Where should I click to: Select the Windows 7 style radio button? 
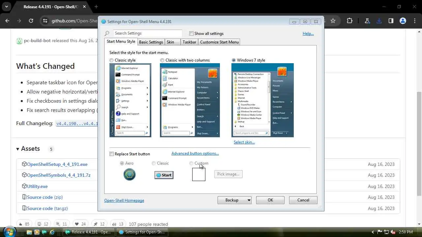pos(234,60)
